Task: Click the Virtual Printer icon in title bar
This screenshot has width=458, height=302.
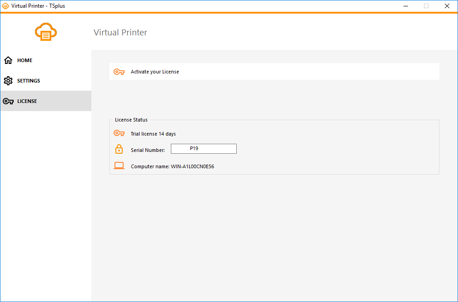Action: [5, 5]
